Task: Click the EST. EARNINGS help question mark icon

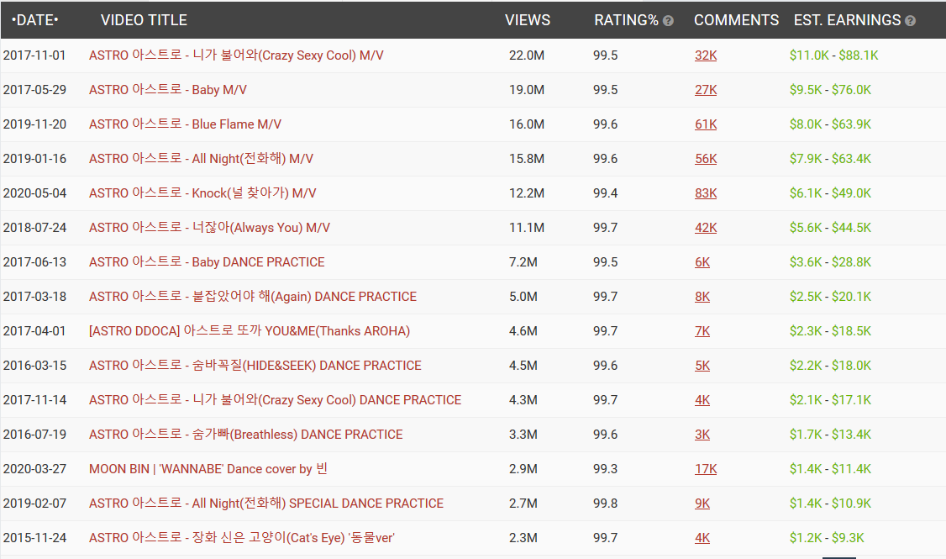Action: [x=911, y=21]
